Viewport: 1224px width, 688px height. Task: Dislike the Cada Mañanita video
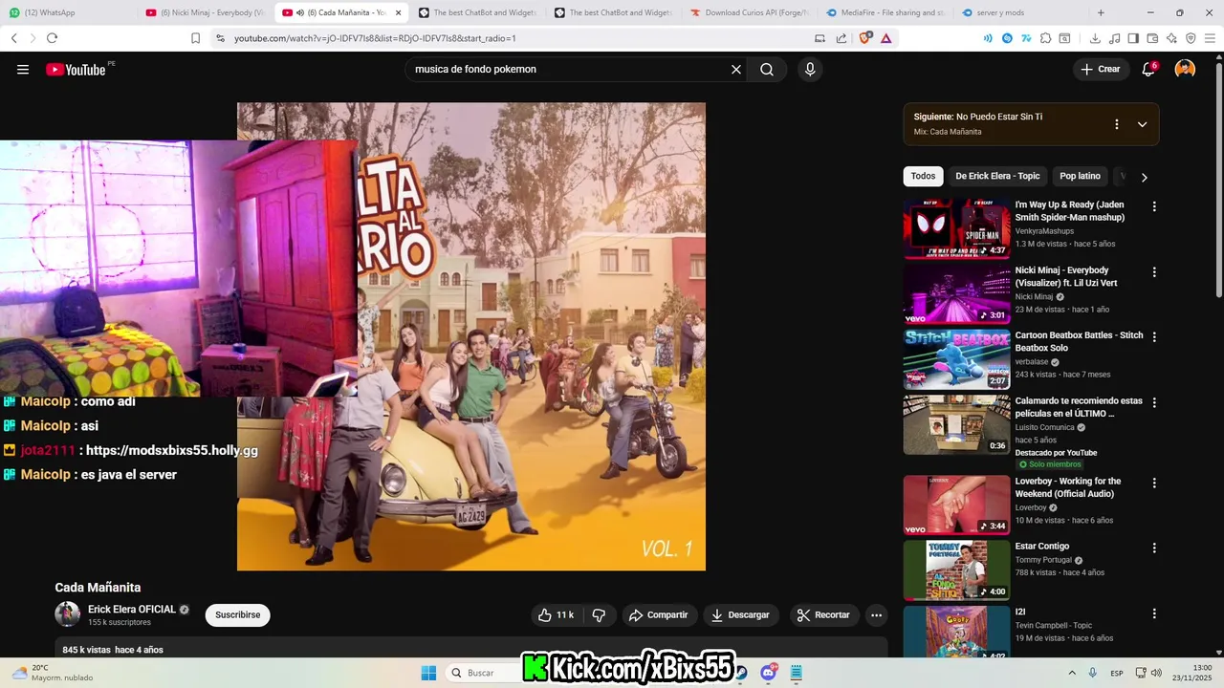600,615
